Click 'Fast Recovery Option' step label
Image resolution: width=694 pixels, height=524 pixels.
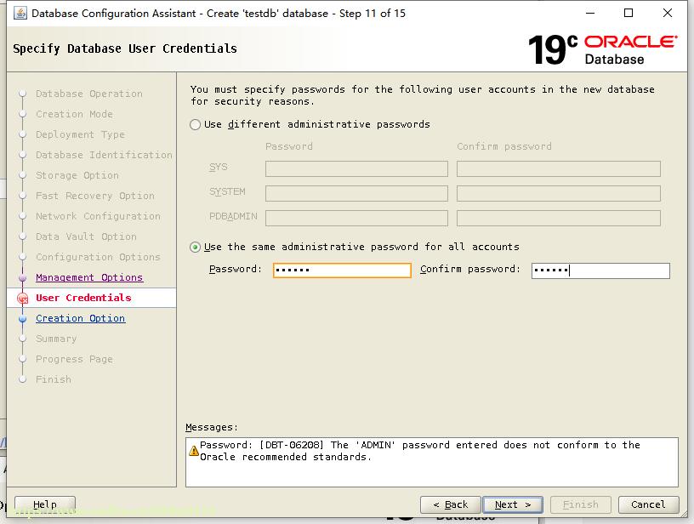95,196
